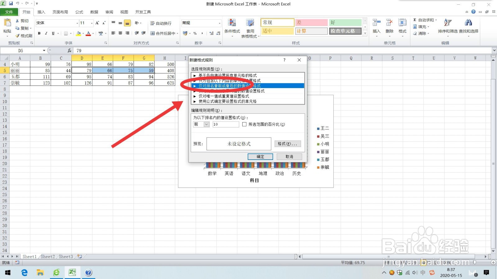Click the fill color bucket icon
497x279 pixels.
point(78,33)
